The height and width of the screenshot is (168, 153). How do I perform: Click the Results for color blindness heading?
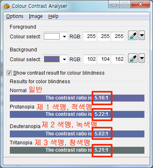40,82
